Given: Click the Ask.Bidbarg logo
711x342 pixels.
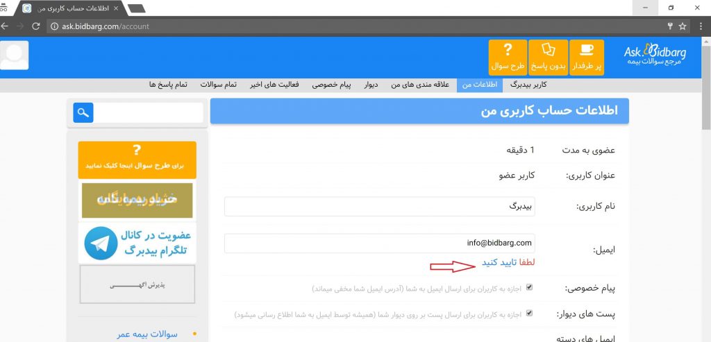Looking at the screenshot, I should (655, 54).
